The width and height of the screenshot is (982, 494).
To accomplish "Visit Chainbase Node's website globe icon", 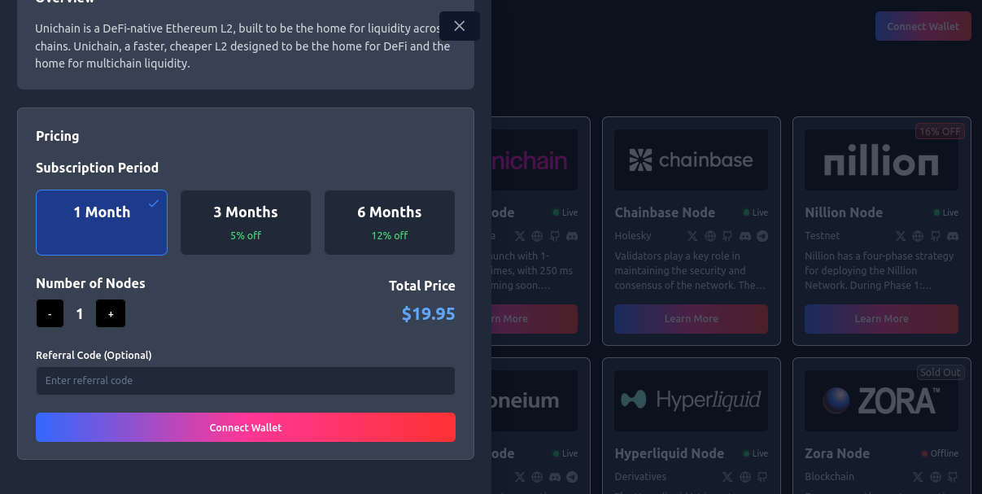I will (710, 236).
